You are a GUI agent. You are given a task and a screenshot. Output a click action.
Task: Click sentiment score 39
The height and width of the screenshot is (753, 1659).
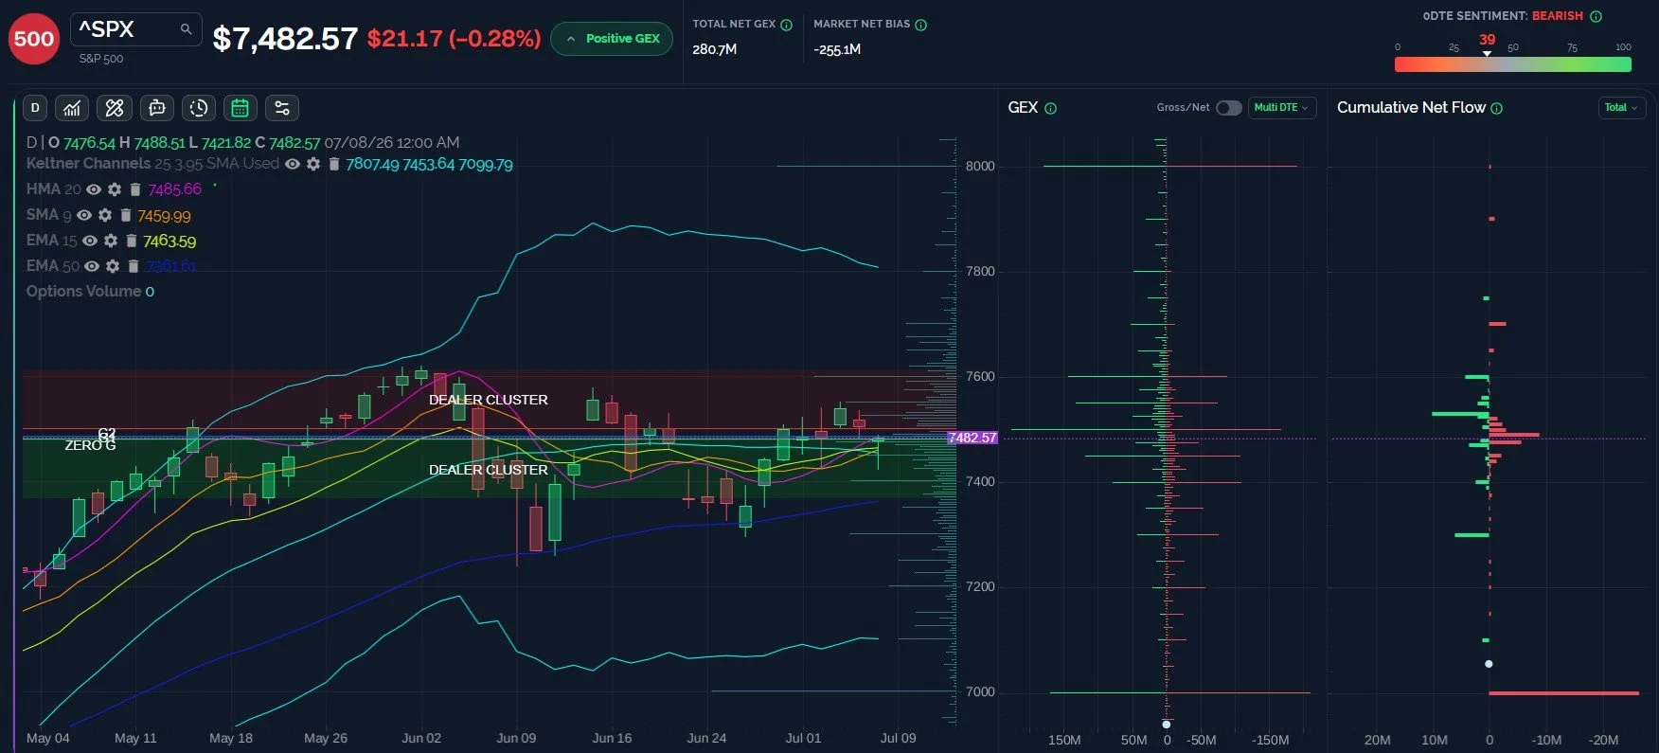coord(1488,40)
